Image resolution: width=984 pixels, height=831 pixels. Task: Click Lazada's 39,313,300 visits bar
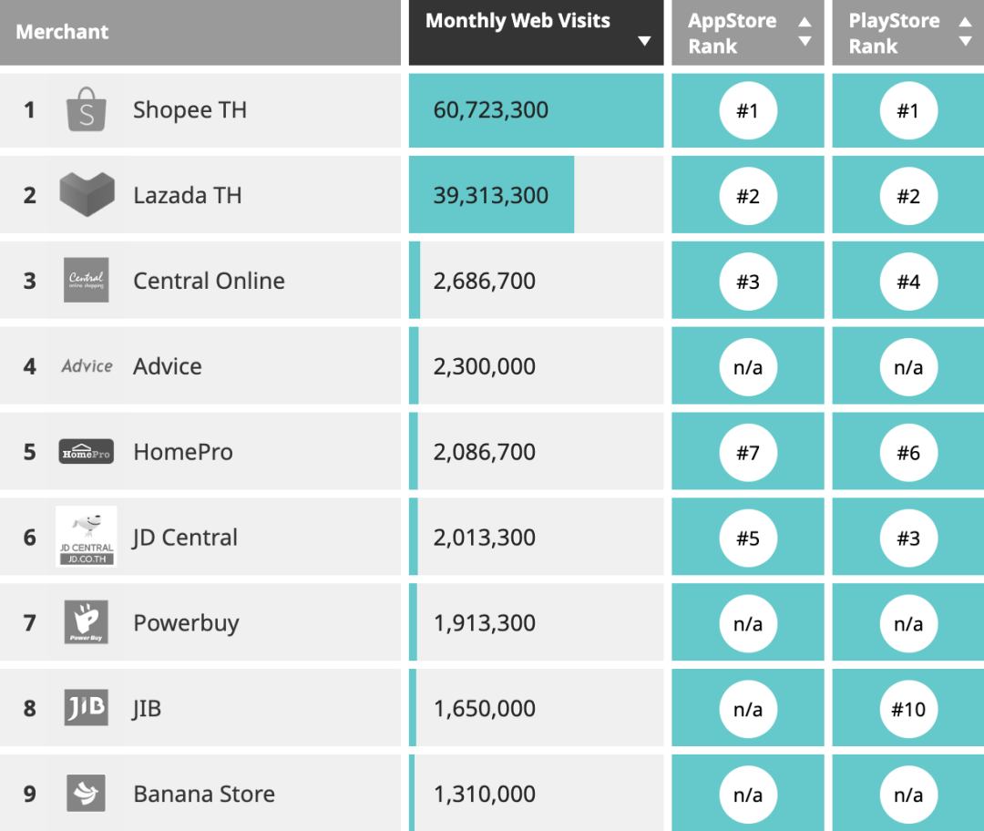coord(491,195)
